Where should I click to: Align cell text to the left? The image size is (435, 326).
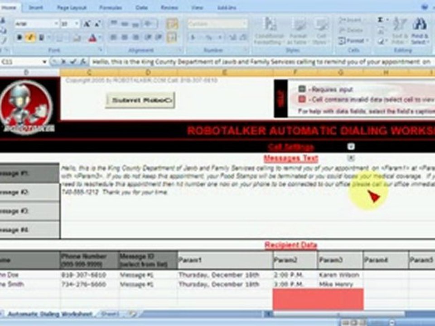coord(113,37)
